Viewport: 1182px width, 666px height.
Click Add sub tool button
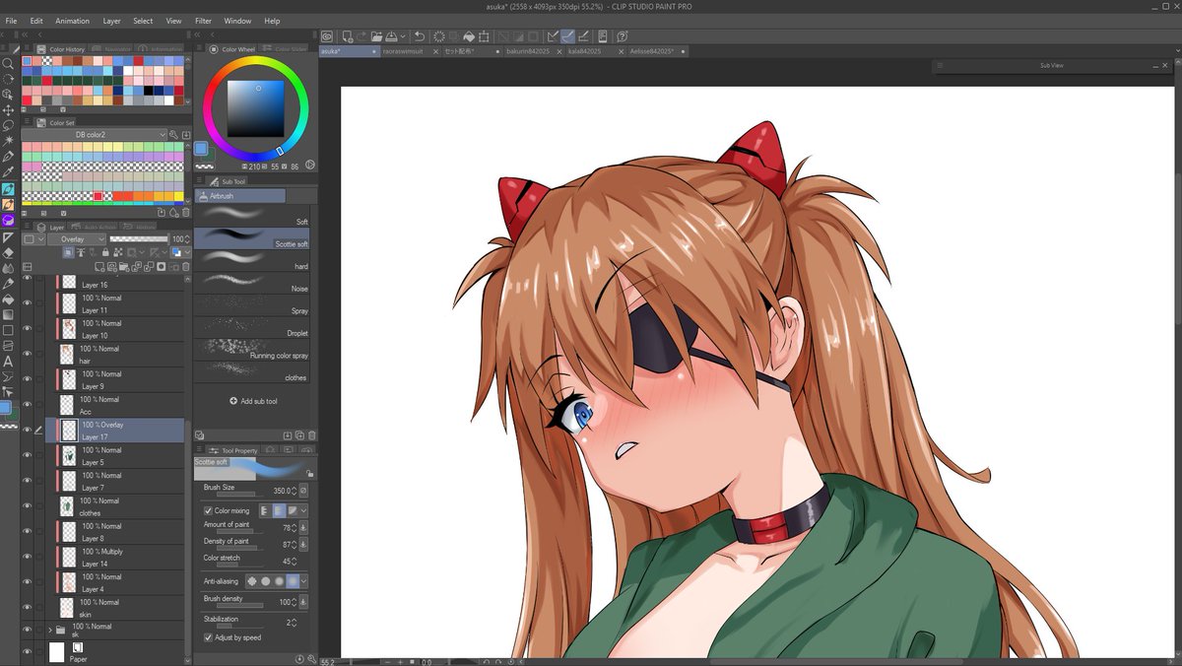click(x=252, y=401)
